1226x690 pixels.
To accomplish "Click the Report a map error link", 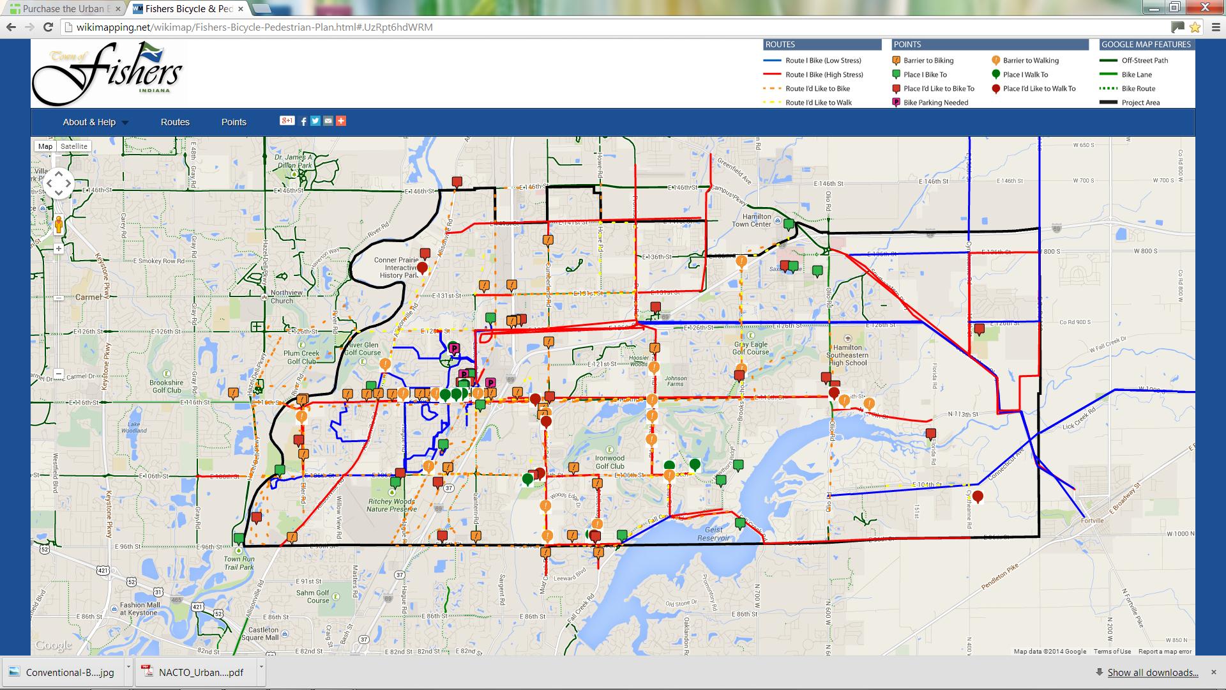I will (x=1165, y=652).
